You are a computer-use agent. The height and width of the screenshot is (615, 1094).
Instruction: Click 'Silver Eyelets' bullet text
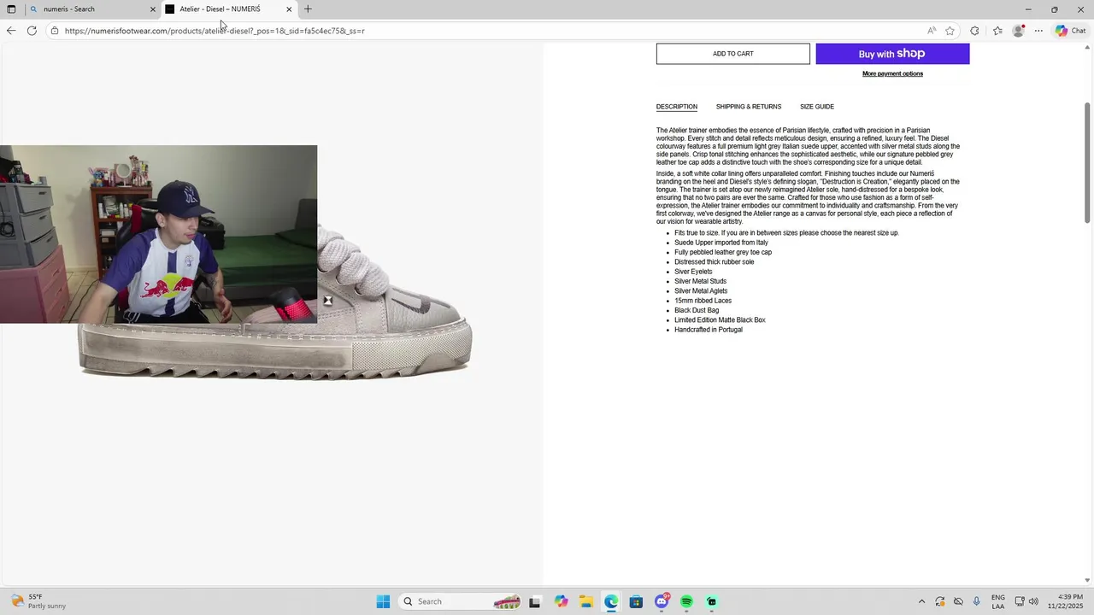coord(693,272)
